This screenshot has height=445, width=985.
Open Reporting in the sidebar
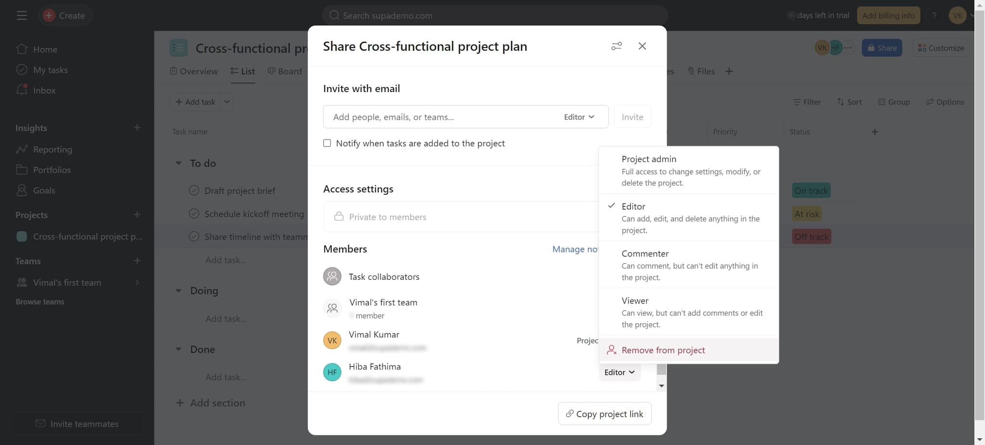click(x=52, y=149)
